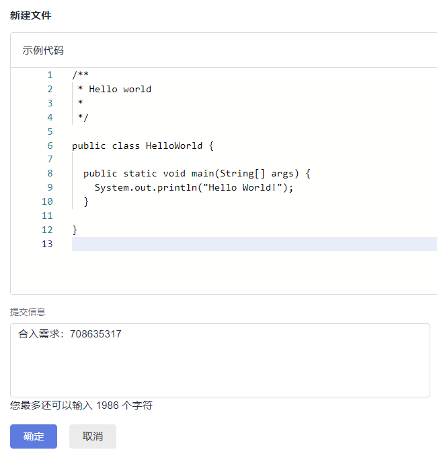Click line number 8 in gutter

[50, 173]
